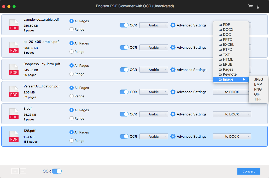
Task: Open Arabic language dropdown for qa-201405-arabic.pdf
Action: (x=154, y=47)
